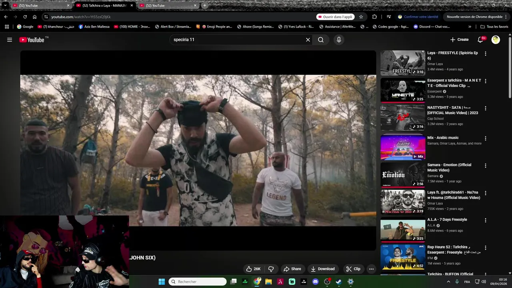Open Esserpent x ta9chira MANETTE thumbnail
The image size is (512, 288).
[403, 90]
